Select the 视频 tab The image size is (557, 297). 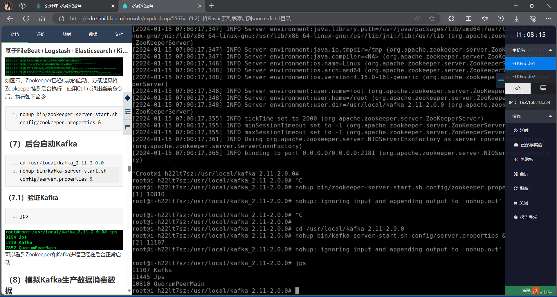93,35
